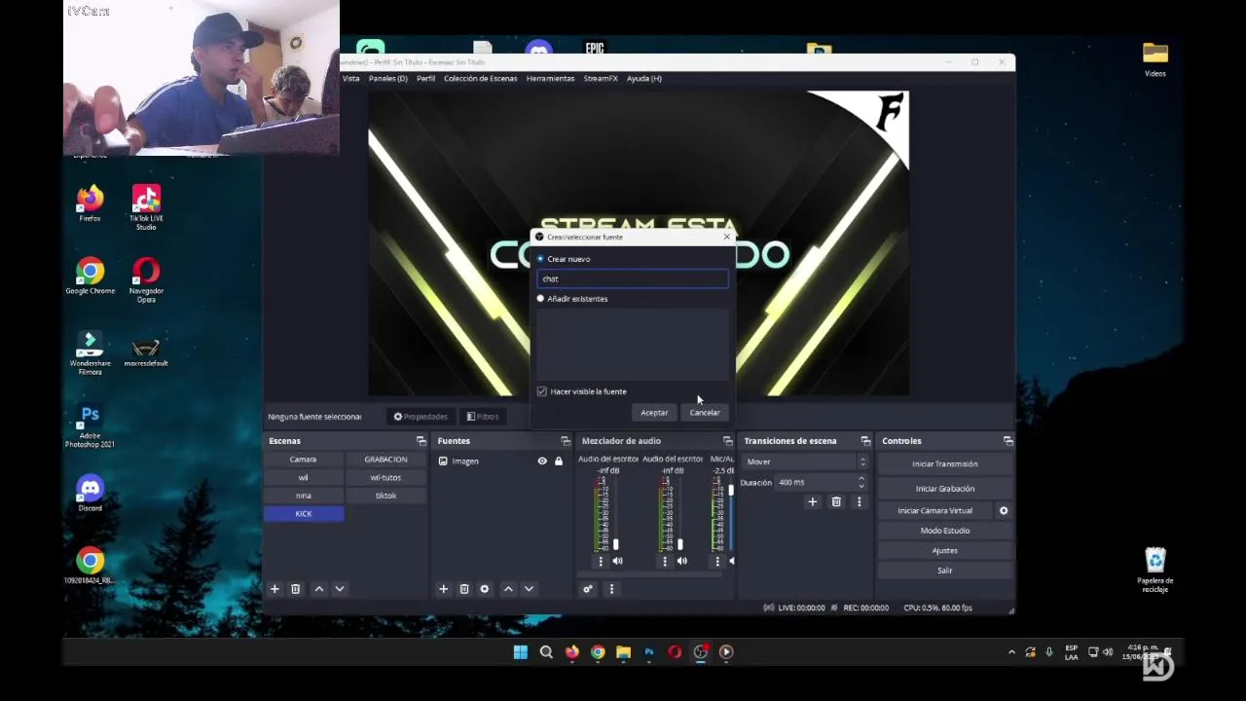The width and height of the screenshot is (1246, 701).
Task: Open the Herramientas menu
Action: click(550, 78)
